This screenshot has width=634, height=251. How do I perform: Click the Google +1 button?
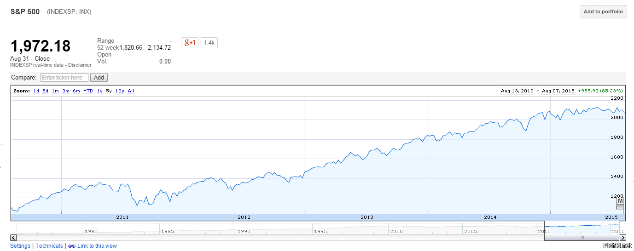pos(189,43)
